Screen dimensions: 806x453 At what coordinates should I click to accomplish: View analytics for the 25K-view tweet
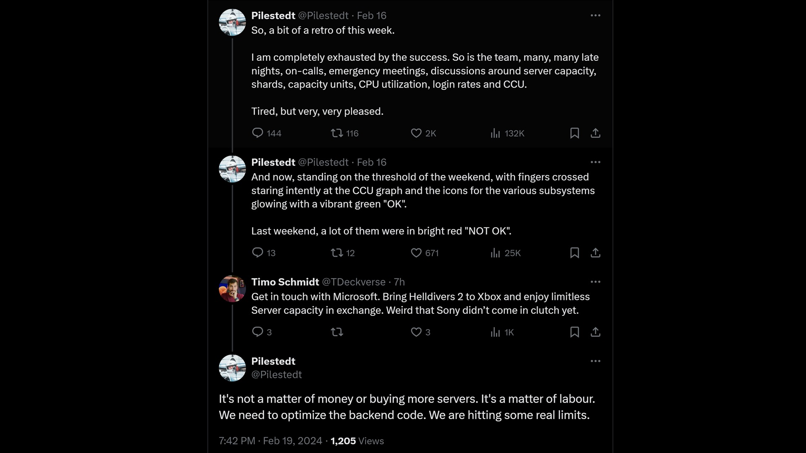pos(495,253)
